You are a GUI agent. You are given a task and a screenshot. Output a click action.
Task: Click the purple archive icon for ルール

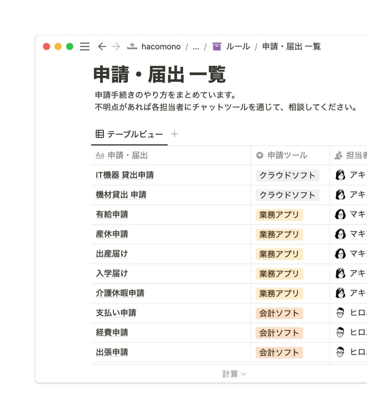tap(217, 47)
